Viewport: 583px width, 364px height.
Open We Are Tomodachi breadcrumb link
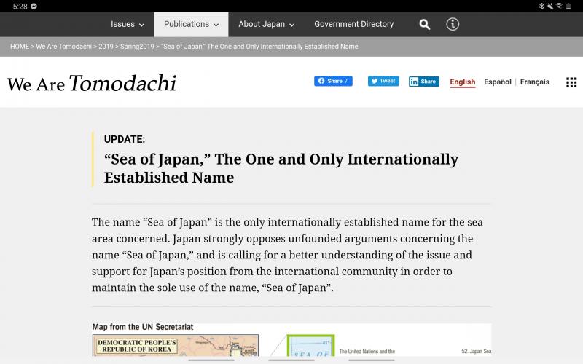[63, 47]
